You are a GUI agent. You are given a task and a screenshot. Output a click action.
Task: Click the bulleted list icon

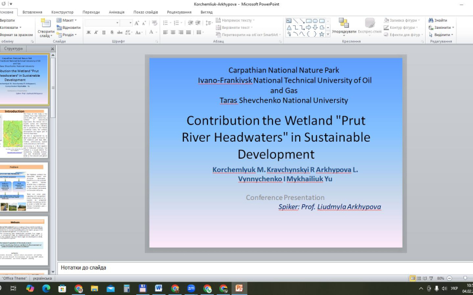[x=167, y=23]
